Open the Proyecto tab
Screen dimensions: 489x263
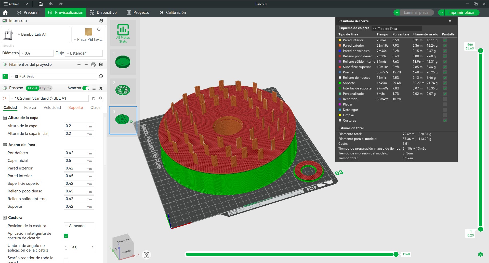coord(138,12)
